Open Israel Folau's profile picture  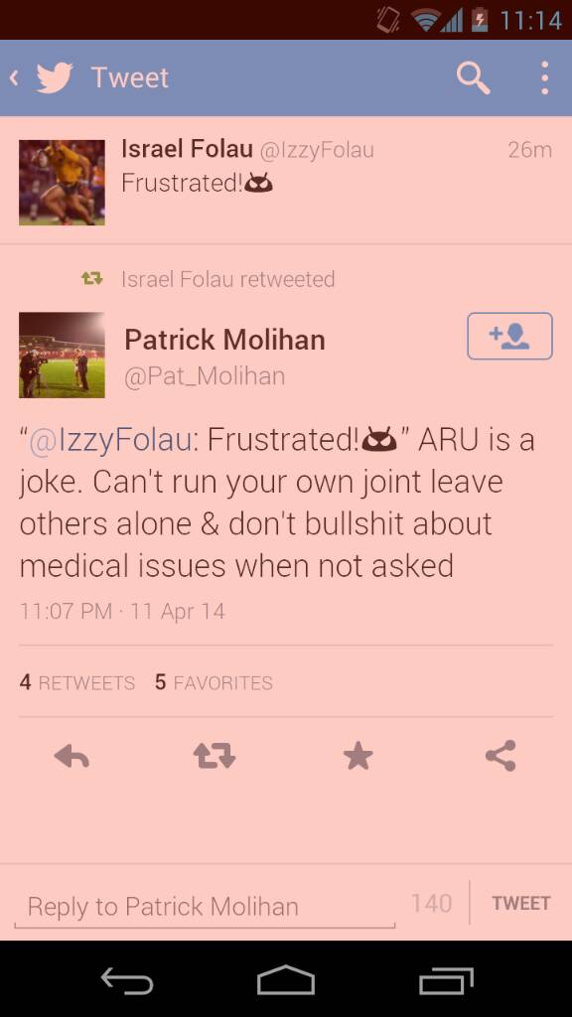[62, 183]
